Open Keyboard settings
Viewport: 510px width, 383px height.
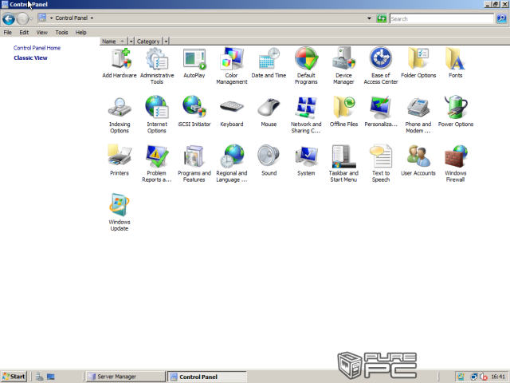click(x=232, y=112)
